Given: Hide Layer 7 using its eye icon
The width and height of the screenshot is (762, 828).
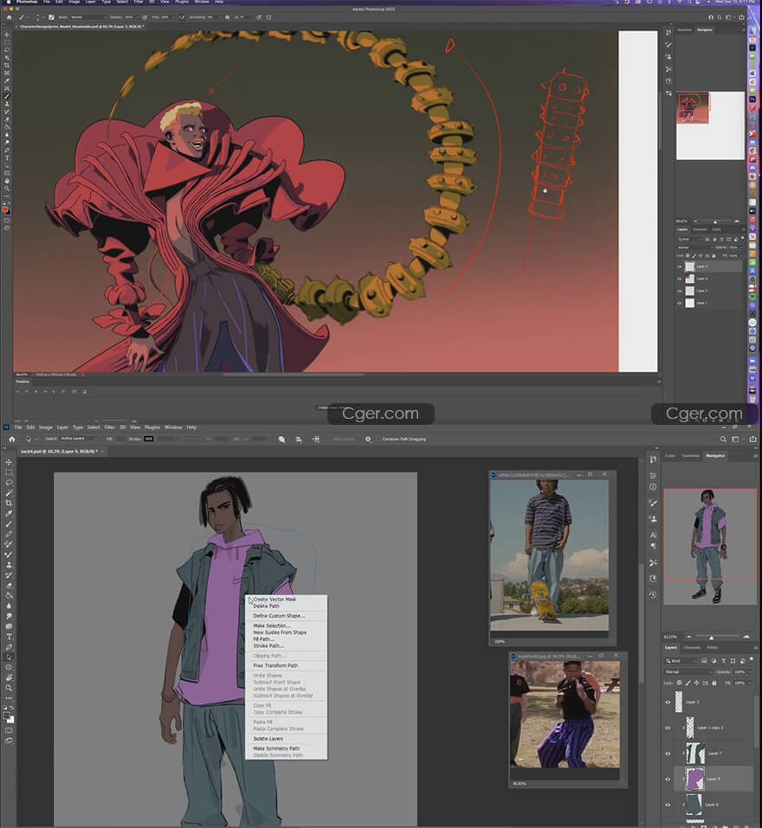Looking at the screenshot, I should pos(668,754).
